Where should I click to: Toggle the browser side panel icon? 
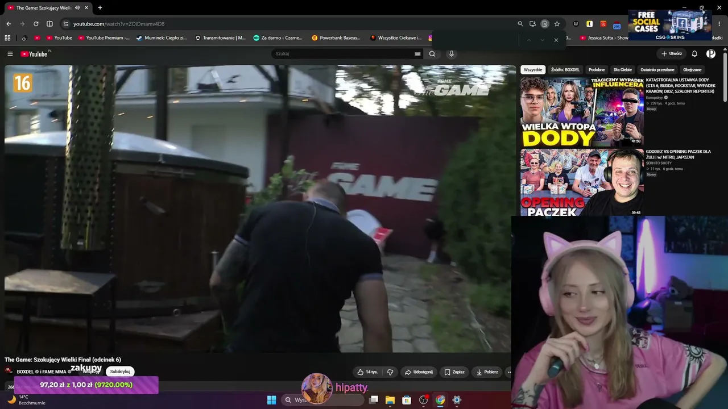(x=49, y=24)
